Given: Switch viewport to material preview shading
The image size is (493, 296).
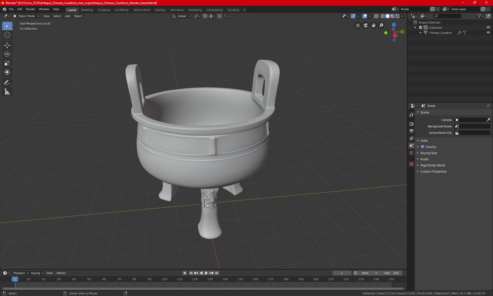Looking at the screenshot, I should [392, 16].
